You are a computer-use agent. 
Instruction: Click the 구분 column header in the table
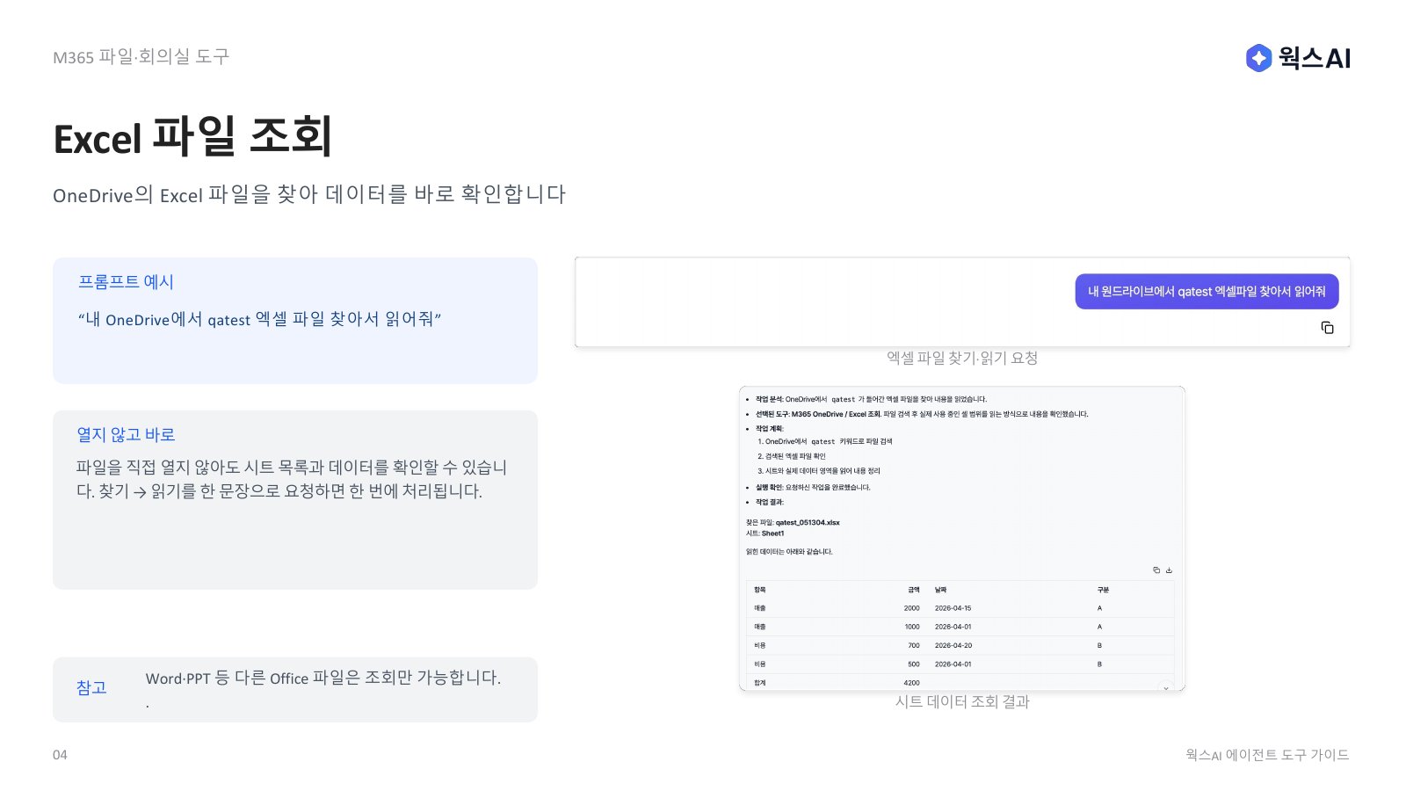click(1103, 590)
